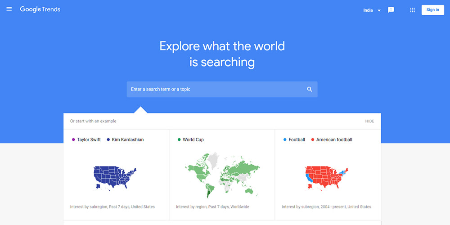Select the India region label

point(368,10)
